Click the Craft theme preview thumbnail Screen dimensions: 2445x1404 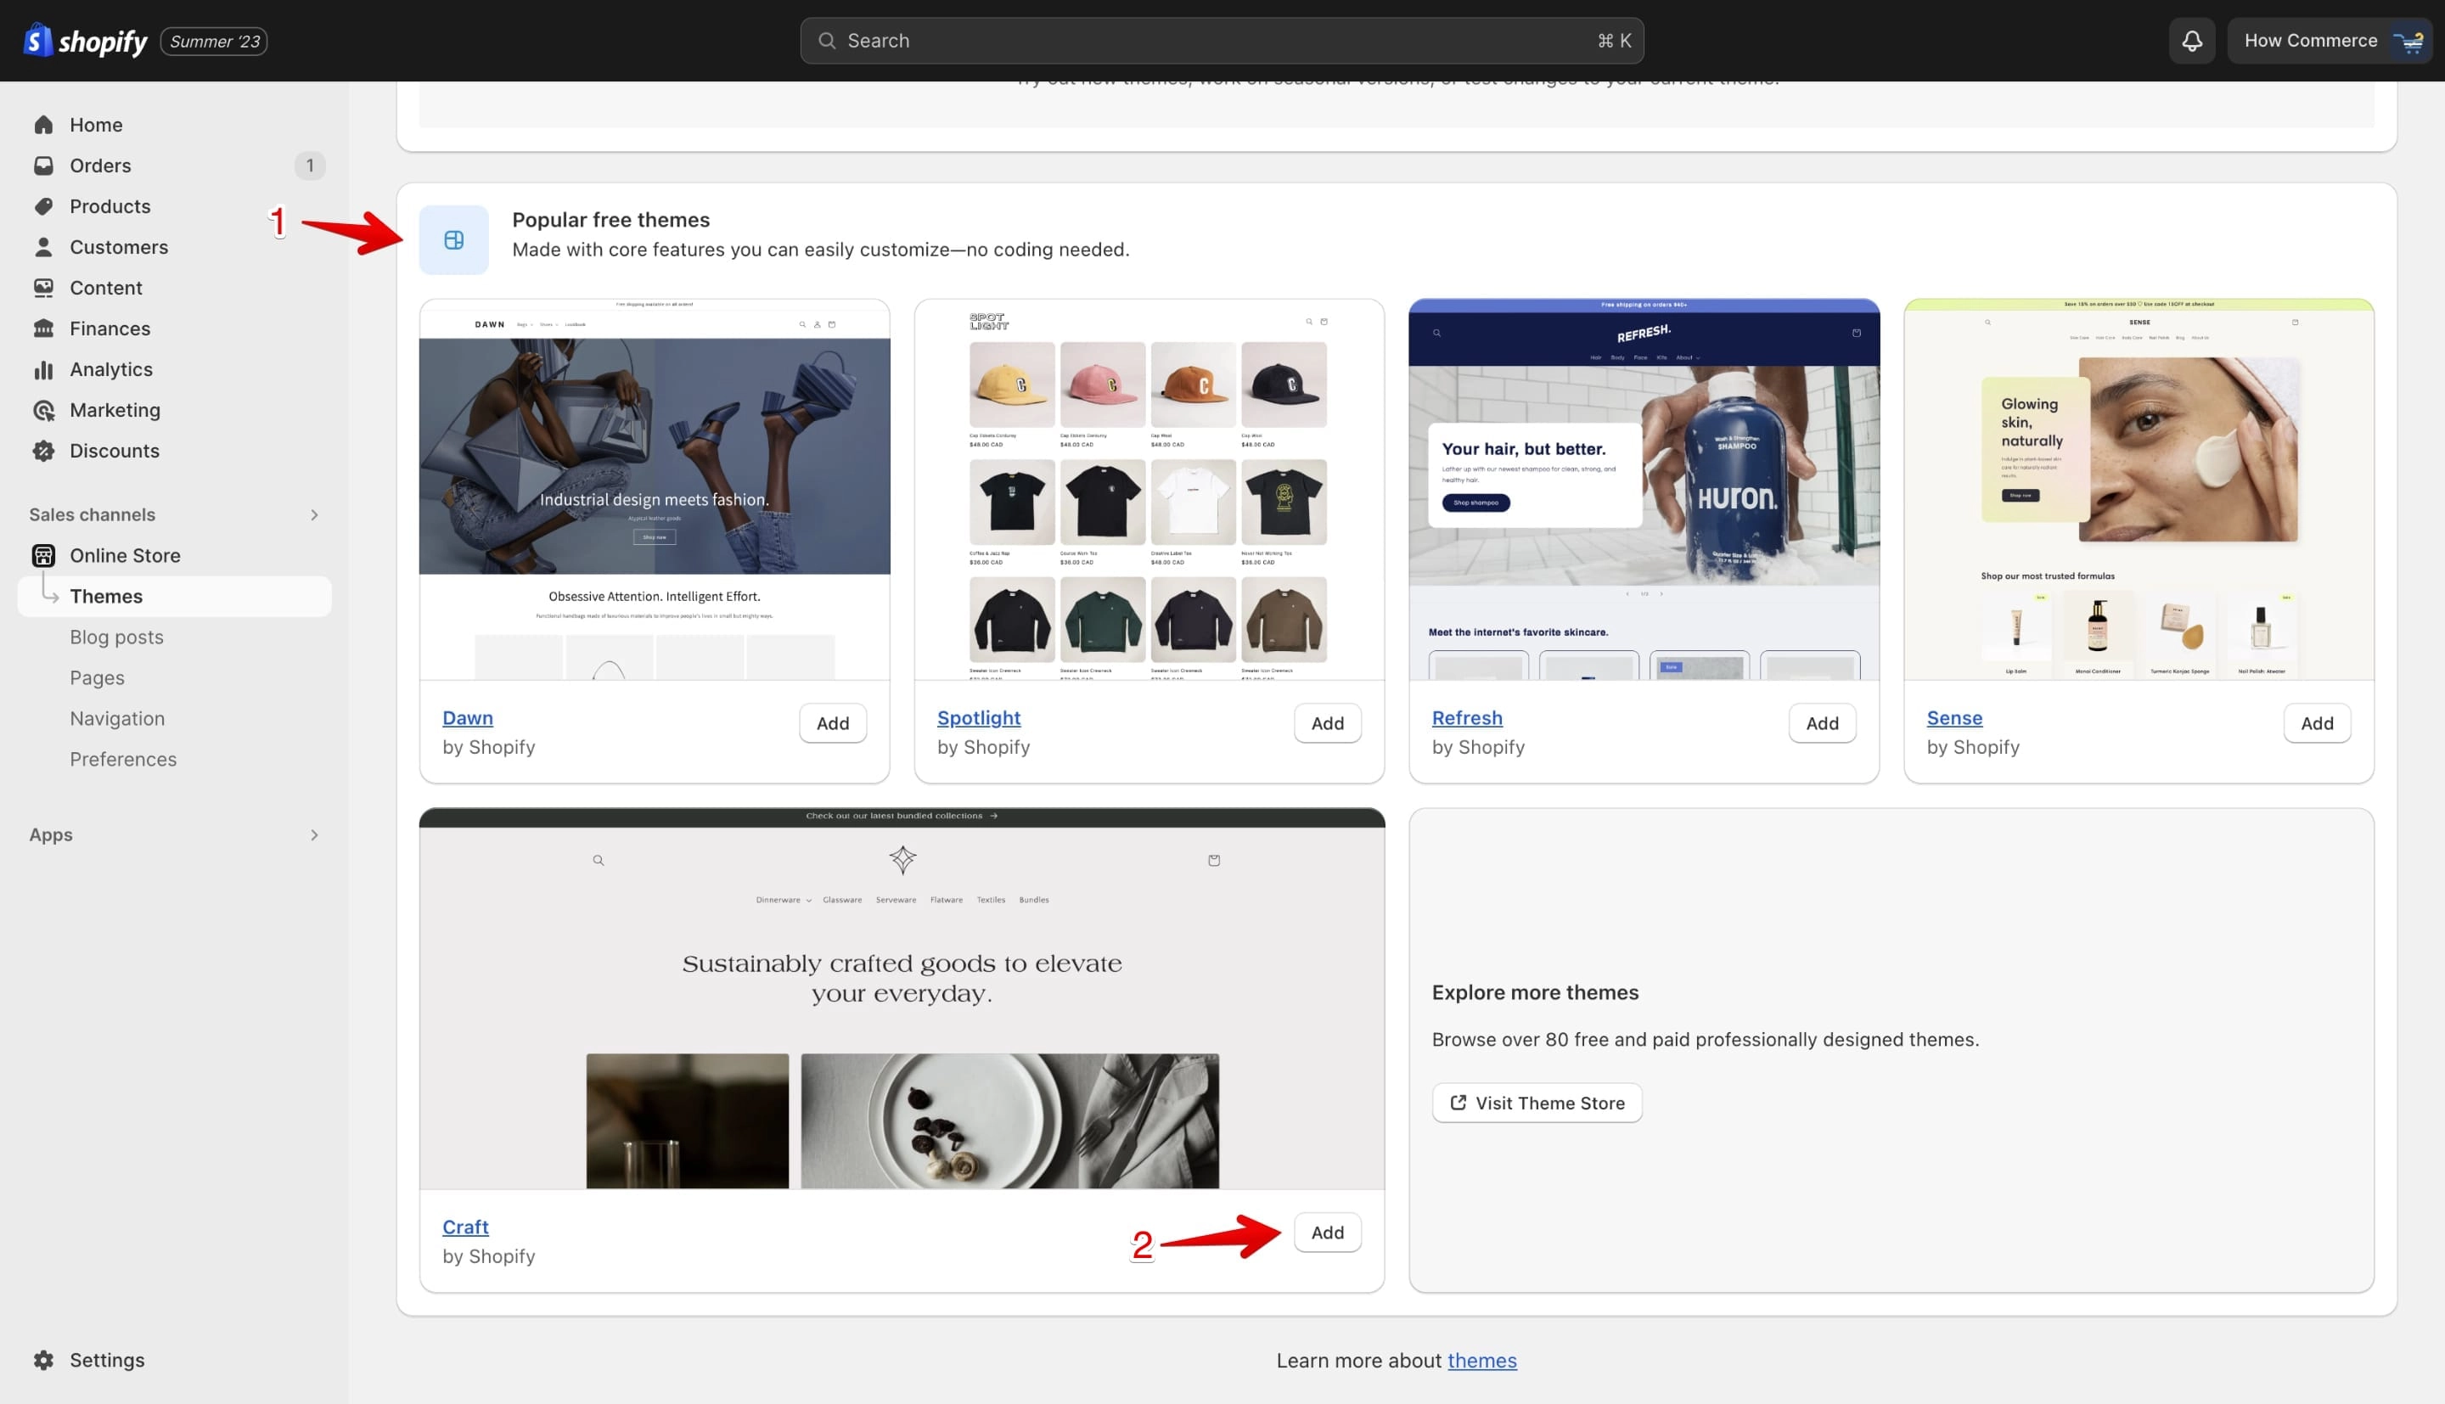tap(902, 998)
